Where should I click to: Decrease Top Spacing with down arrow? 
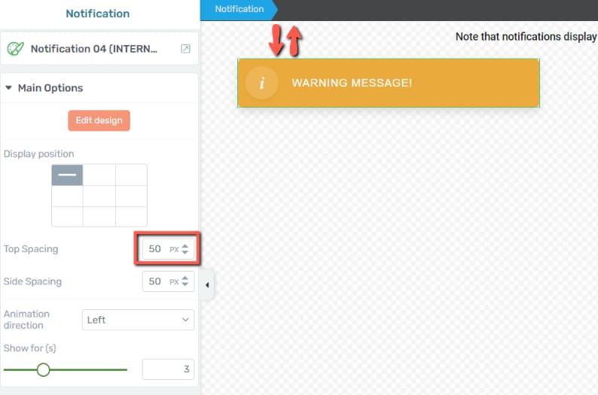[x=185, y=252]
